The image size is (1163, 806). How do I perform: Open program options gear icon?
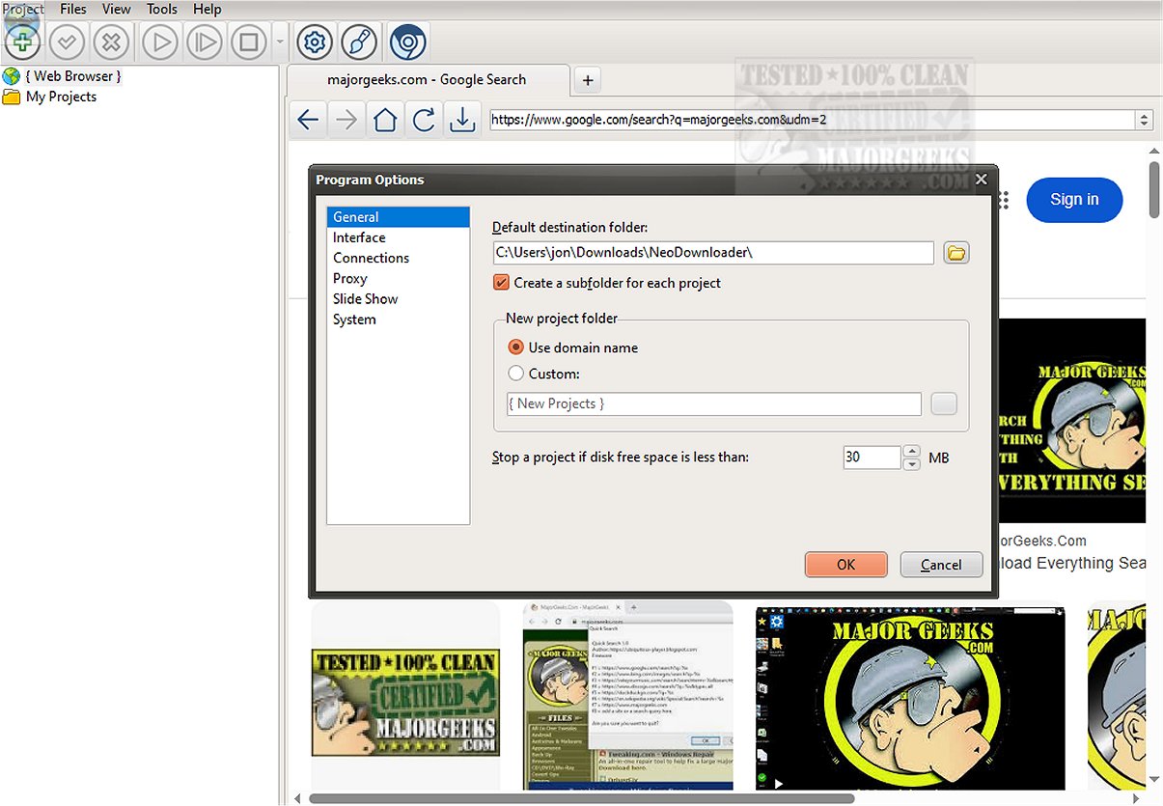[315, 42]
